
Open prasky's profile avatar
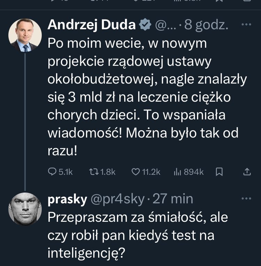25,209
